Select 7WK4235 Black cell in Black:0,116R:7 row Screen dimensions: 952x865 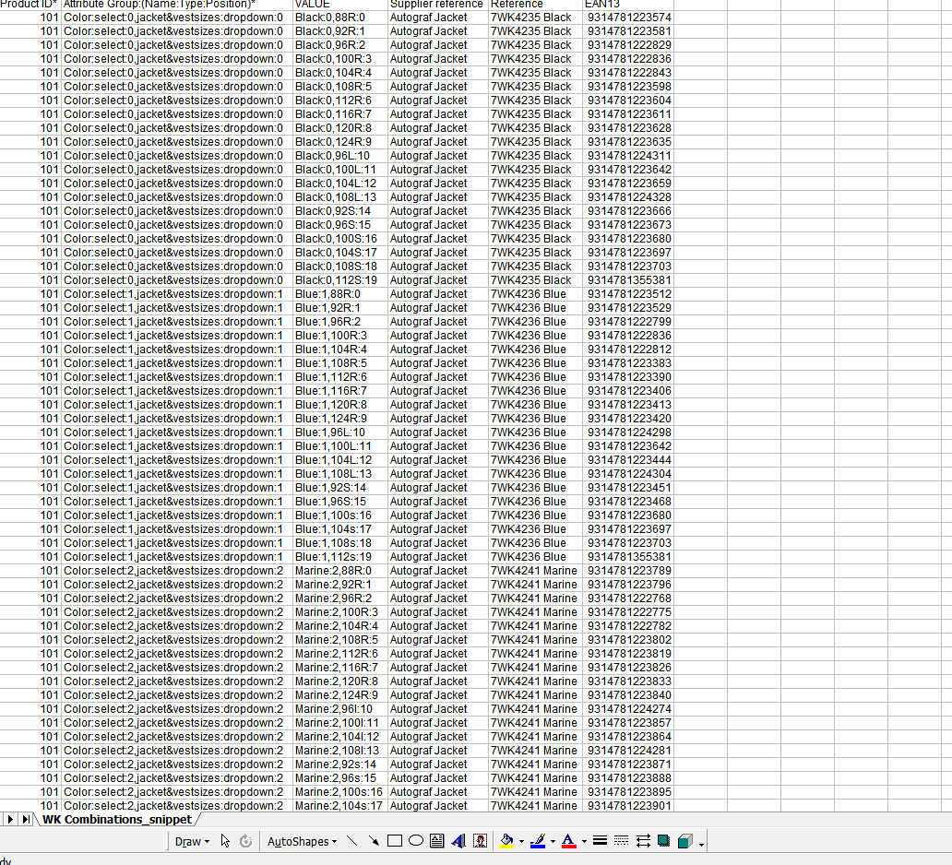coord(534,114)
